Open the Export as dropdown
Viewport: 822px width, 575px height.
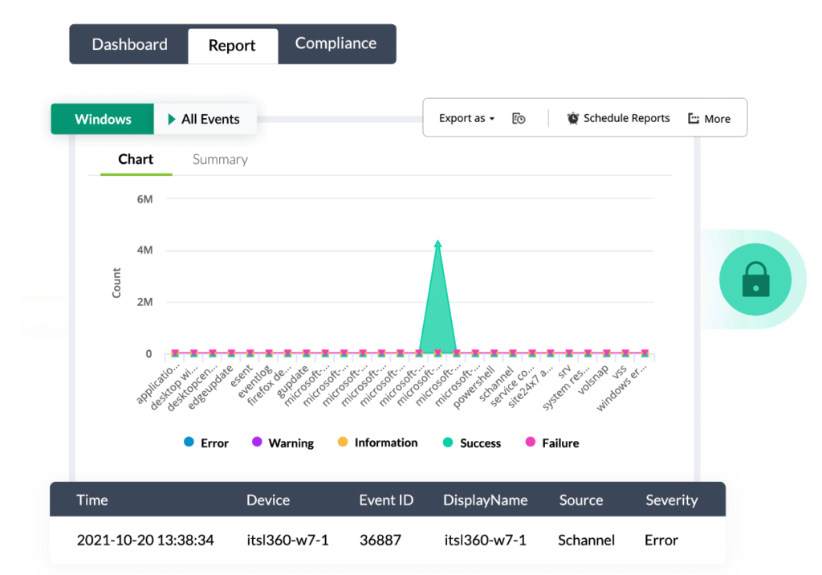pos(466,118)
